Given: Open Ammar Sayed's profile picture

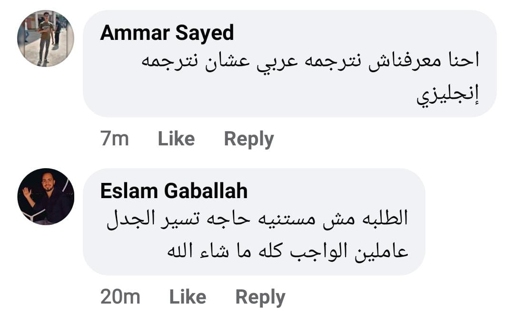Looking at the screenshot, I should click(46, 38).
